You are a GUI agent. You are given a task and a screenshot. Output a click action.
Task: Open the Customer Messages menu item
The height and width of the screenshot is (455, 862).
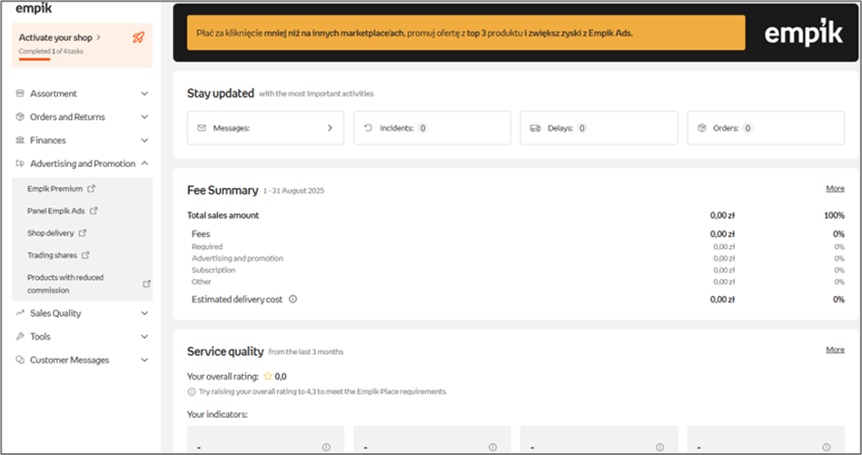coord(69,361)
